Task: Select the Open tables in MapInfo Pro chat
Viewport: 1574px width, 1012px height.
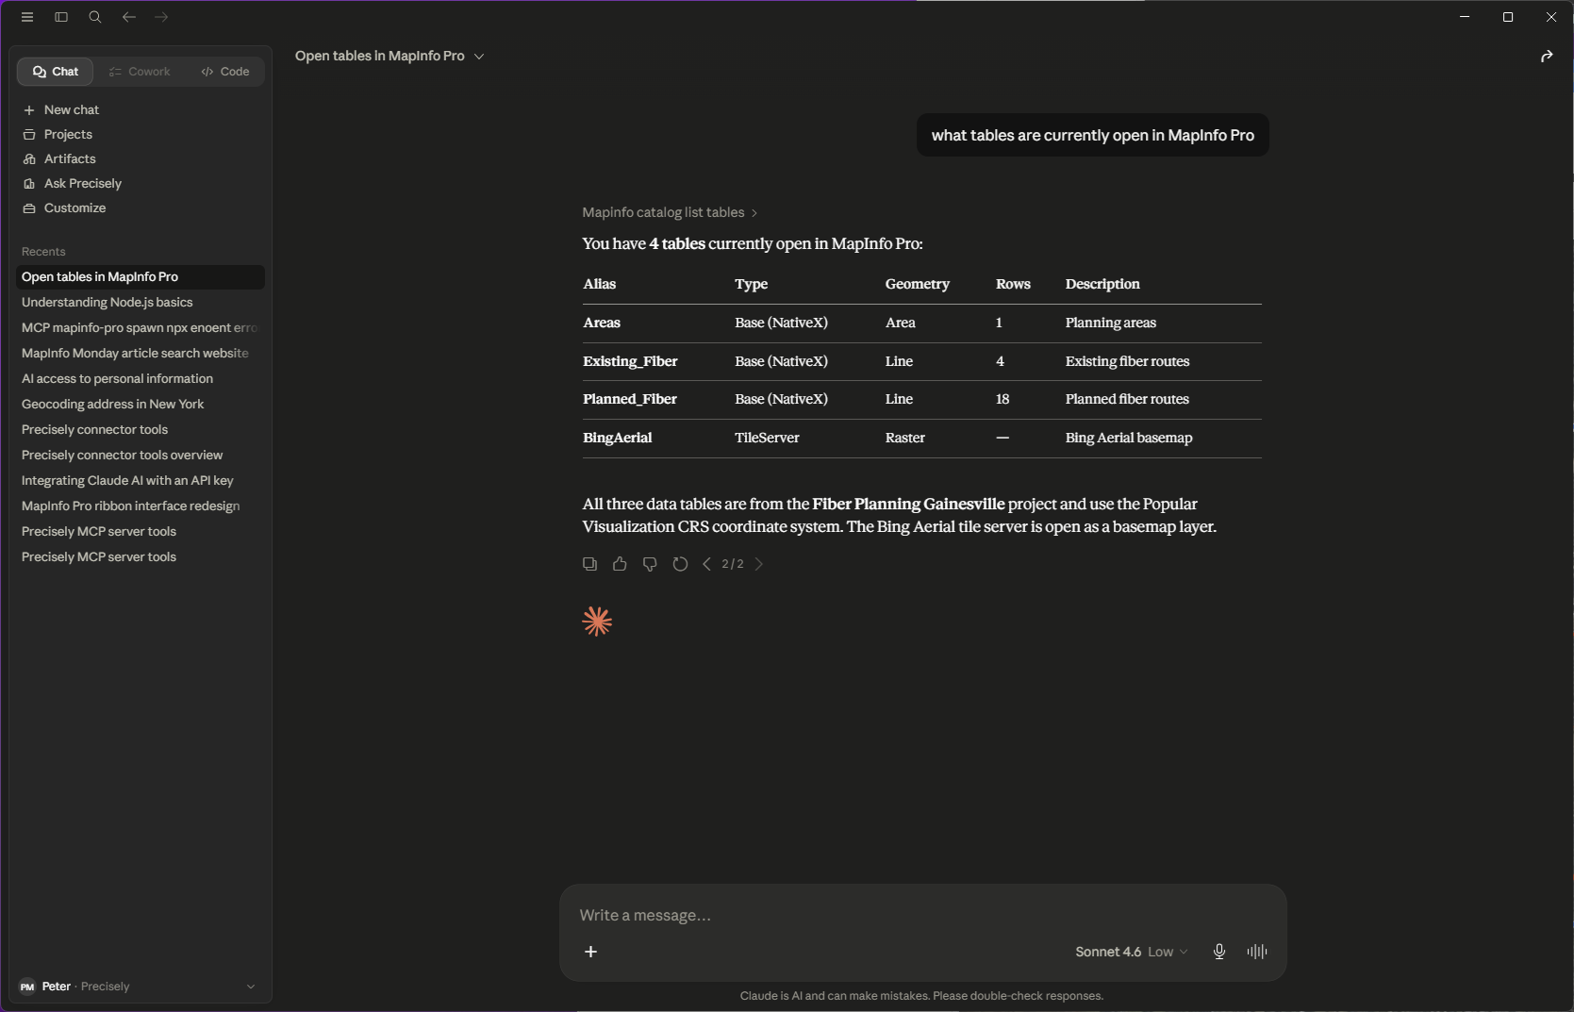Action: [x=141, y=277]
